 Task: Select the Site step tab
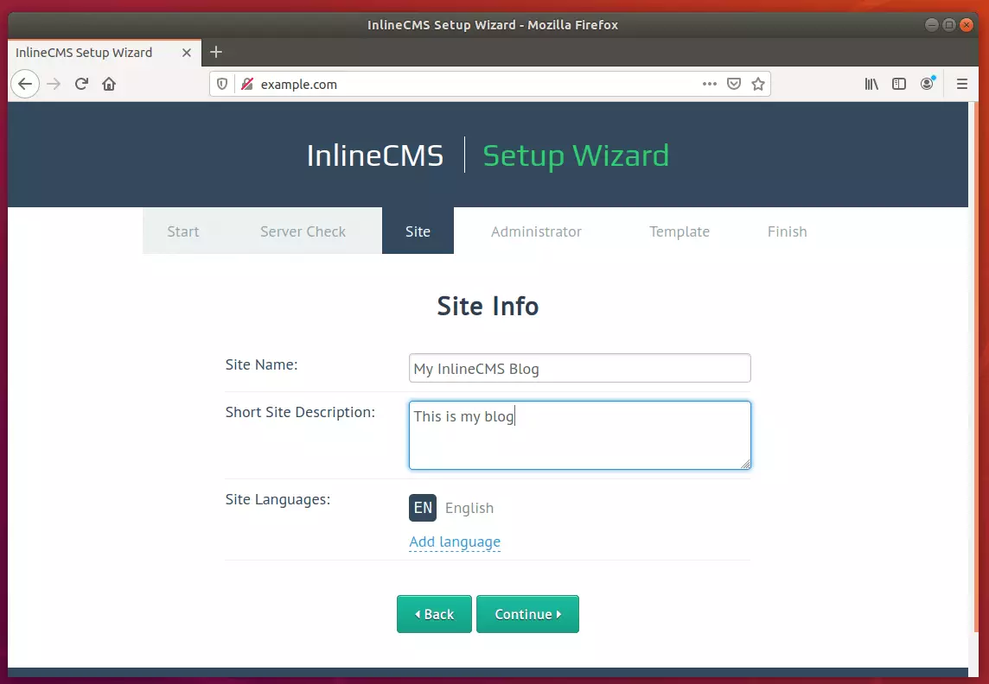pyautogui.click(x=418, y=231)
